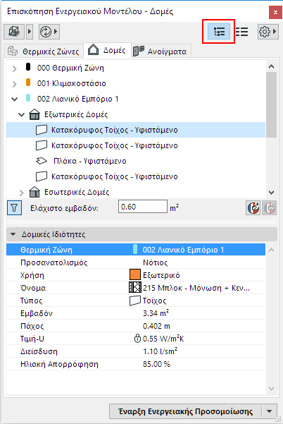Image resolution: width=283 pixels, height=424 pixels.
Task: Click the Τιμή-U lock icon
Action: [137, 338]
